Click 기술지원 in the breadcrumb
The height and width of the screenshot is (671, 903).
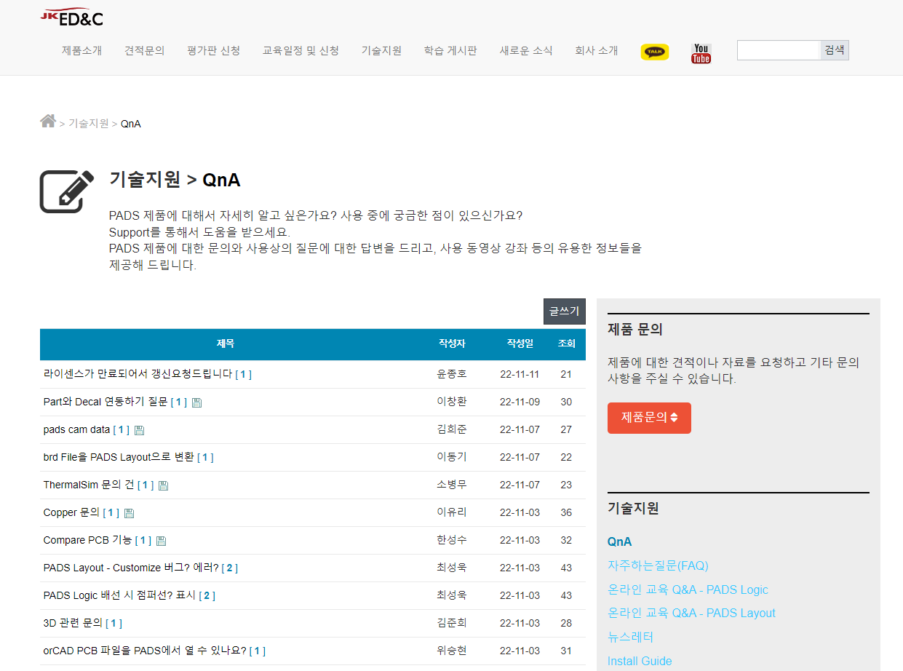[88, 124]
